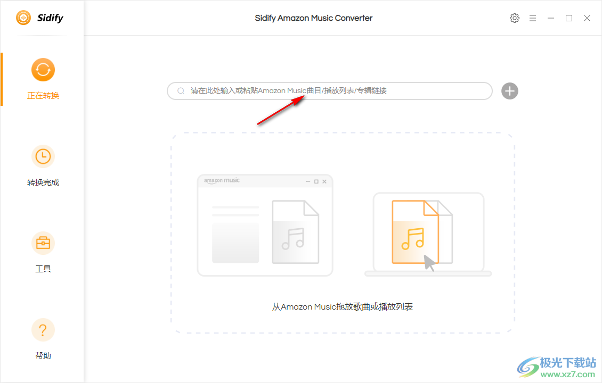
Task: Click the search magnifier icon in link field
Action: point(181,91)
